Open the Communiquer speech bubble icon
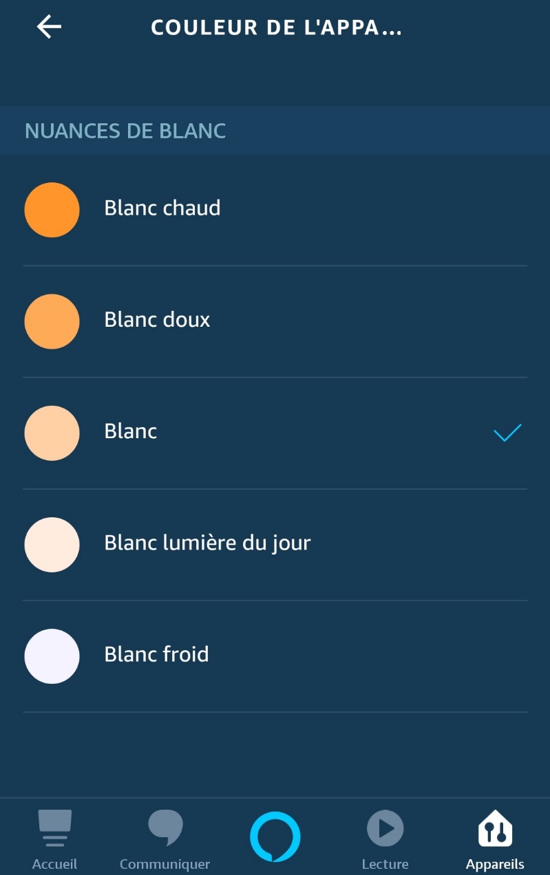Viewport: 550px width, 875px height. (x=165, y=828)
